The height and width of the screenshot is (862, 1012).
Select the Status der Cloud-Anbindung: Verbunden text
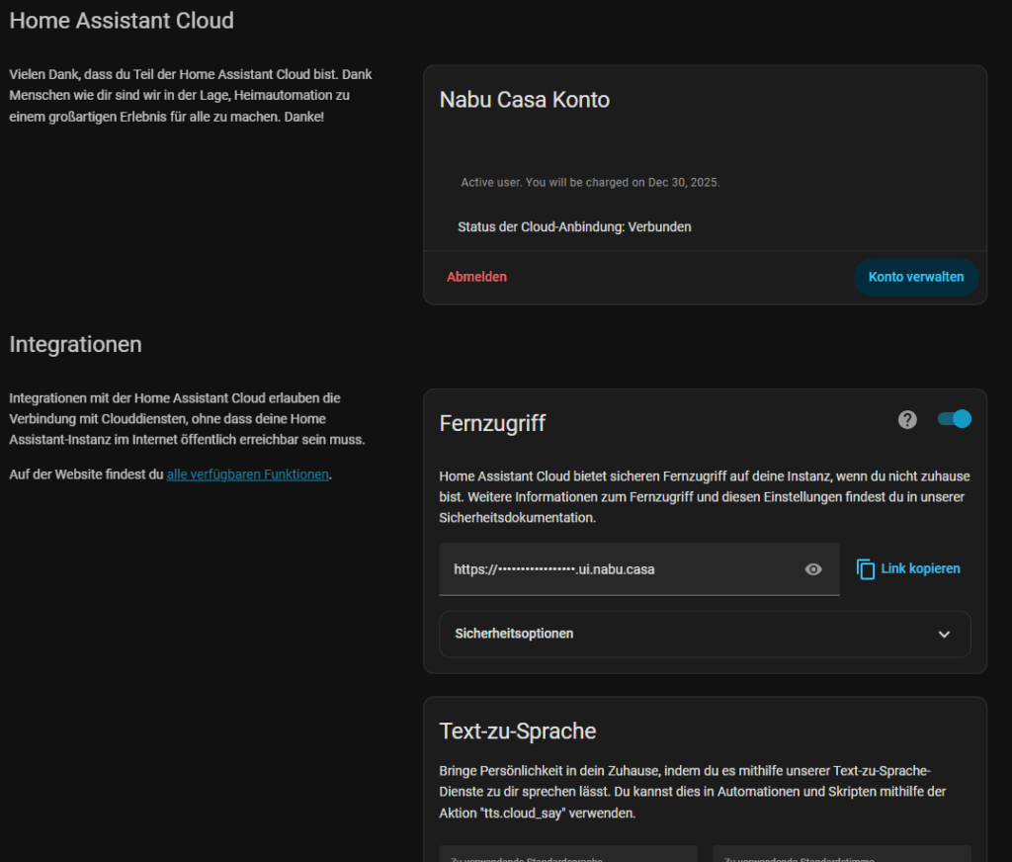pyautogui.click(x=574, y=226)
